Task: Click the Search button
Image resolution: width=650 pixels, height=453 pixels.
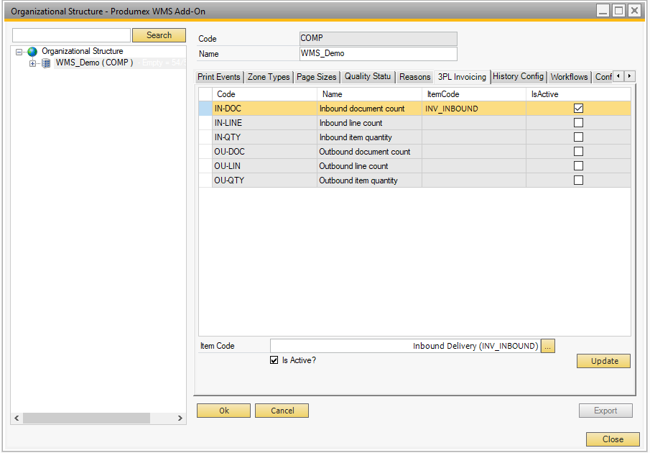Action: (159, 35)
